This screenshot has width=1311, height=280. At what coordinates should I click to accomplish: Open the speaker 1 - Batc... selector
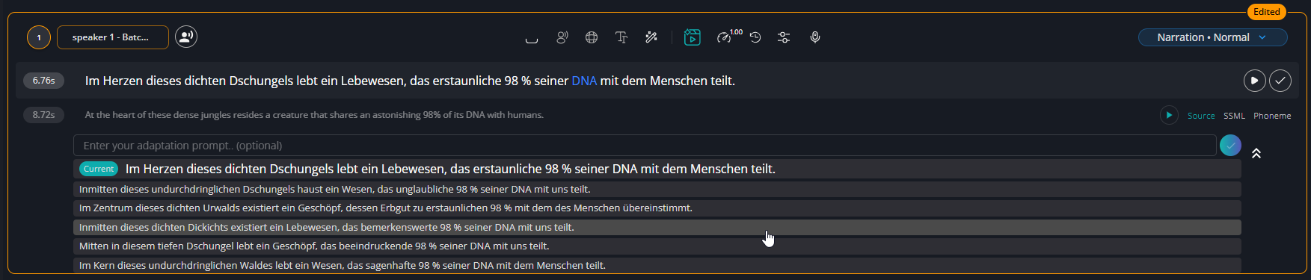[x=113, y=37]
